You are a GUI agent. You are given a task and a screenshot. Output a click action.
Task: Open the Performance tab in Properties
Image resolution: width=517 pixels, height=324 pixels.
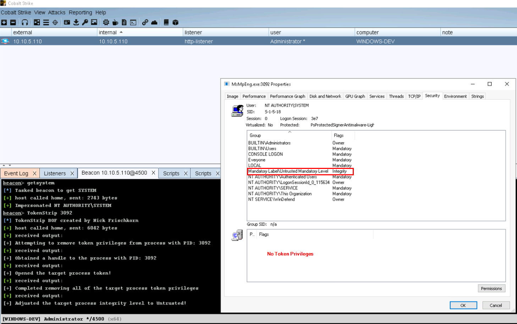[254, 96]
